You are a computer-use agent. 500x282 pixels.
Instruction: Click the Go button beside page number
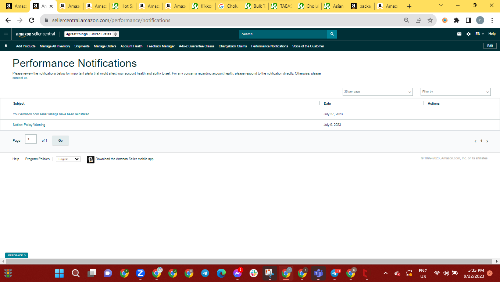tap(60, 141)
